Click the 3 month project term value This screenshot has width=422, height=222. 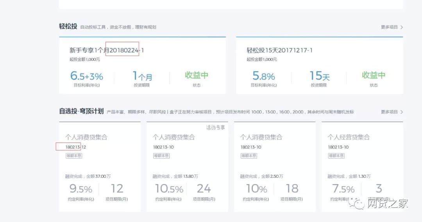pyautogui.click(x=379, y=188)
